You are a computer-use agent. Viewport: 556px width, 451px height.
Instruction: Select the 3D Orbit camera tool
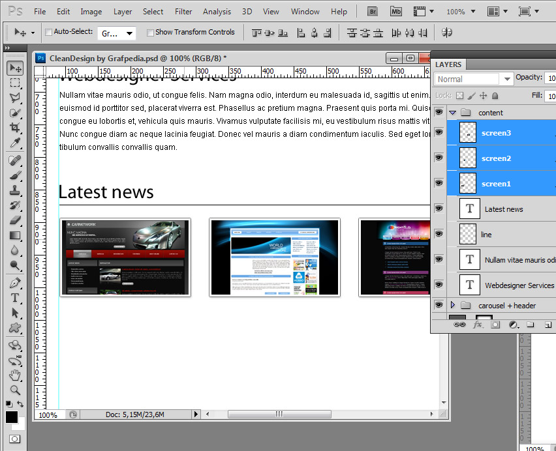point(15,360)
